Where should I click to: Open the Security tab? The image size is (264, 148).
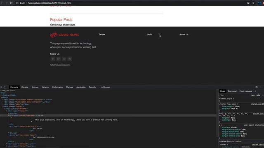pos(92,87)
